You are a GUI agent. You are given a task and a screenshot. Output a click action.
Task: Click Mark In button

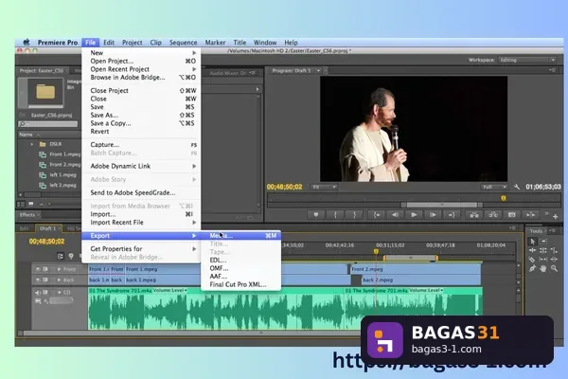tap(335, 215)
